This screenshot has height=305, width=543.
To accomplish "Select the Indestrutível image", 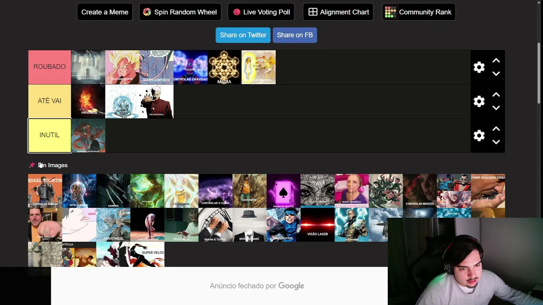I will [x=283, y=225].
